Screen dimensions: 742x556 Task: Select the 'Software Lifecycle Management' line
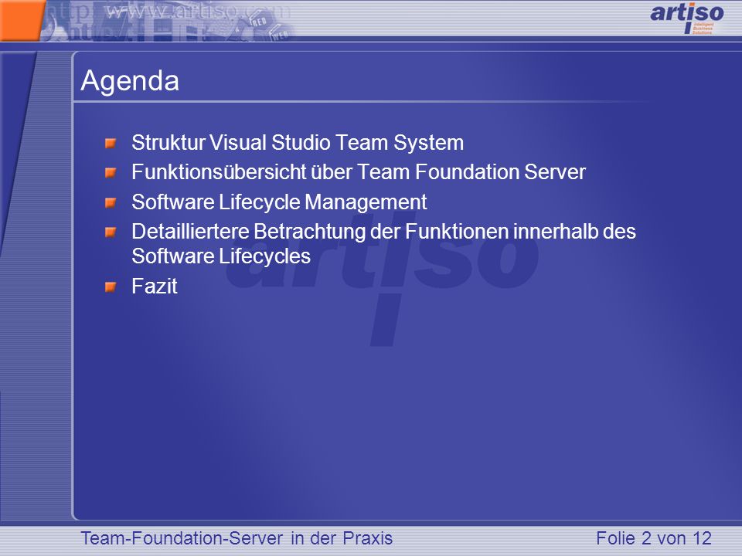(x=279, y=202)
